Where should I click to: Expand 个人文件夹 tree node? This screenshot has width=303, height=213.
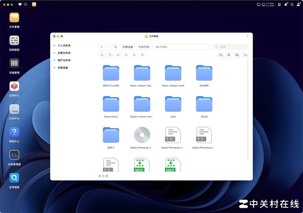pos(54,45)
